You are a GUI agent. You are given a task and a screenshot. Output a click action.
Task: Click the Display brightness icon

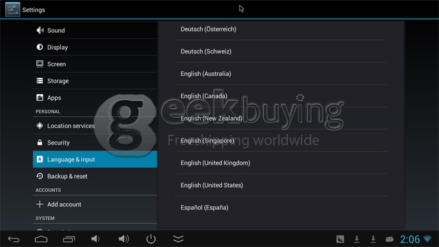(40, 47)
